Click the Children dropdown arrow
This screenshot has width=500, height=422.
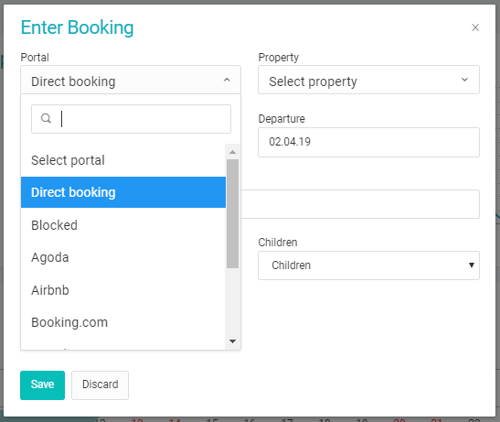[x=472, y=265]
